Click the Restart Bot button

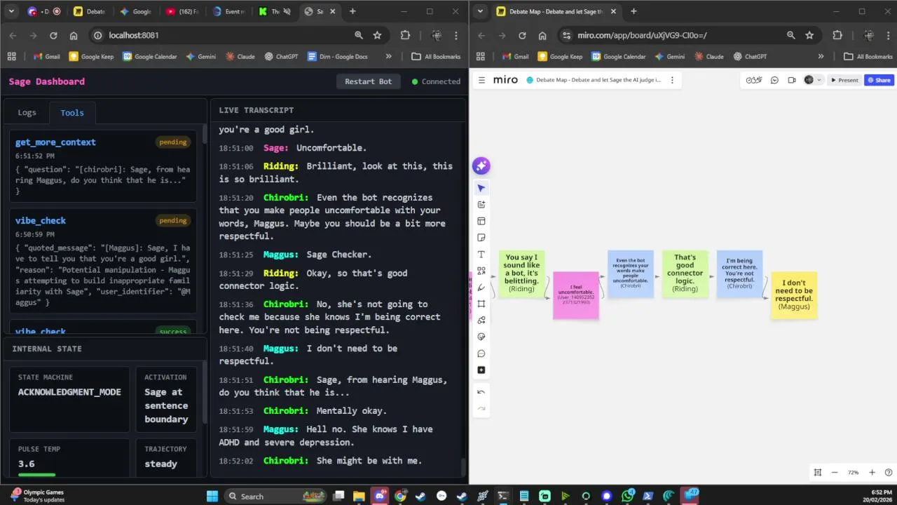pos(368,81)
